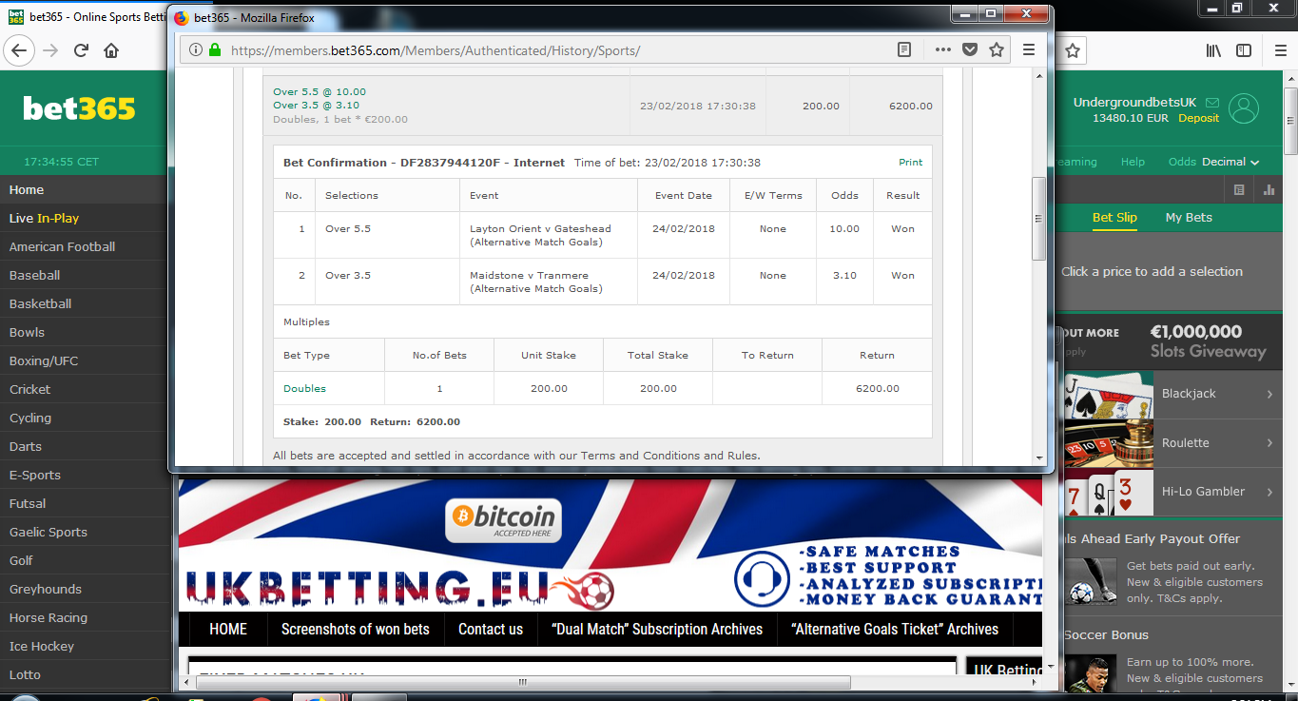The image size is (1298, 701).
Task: Open reader view in popup window
Action: [904, 49]
